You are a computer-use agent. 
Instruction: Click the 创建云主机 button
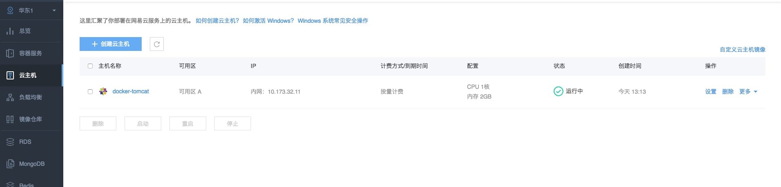(111, 44)
